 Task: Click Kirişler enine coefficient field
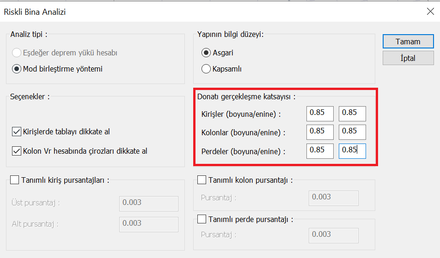tap(352, 114)
